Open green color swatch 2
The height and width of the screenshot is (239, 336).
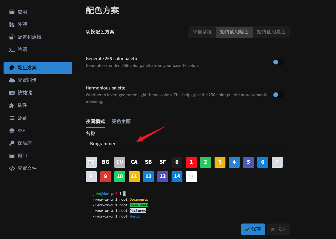pyautogui.click(x=206, y=162)
